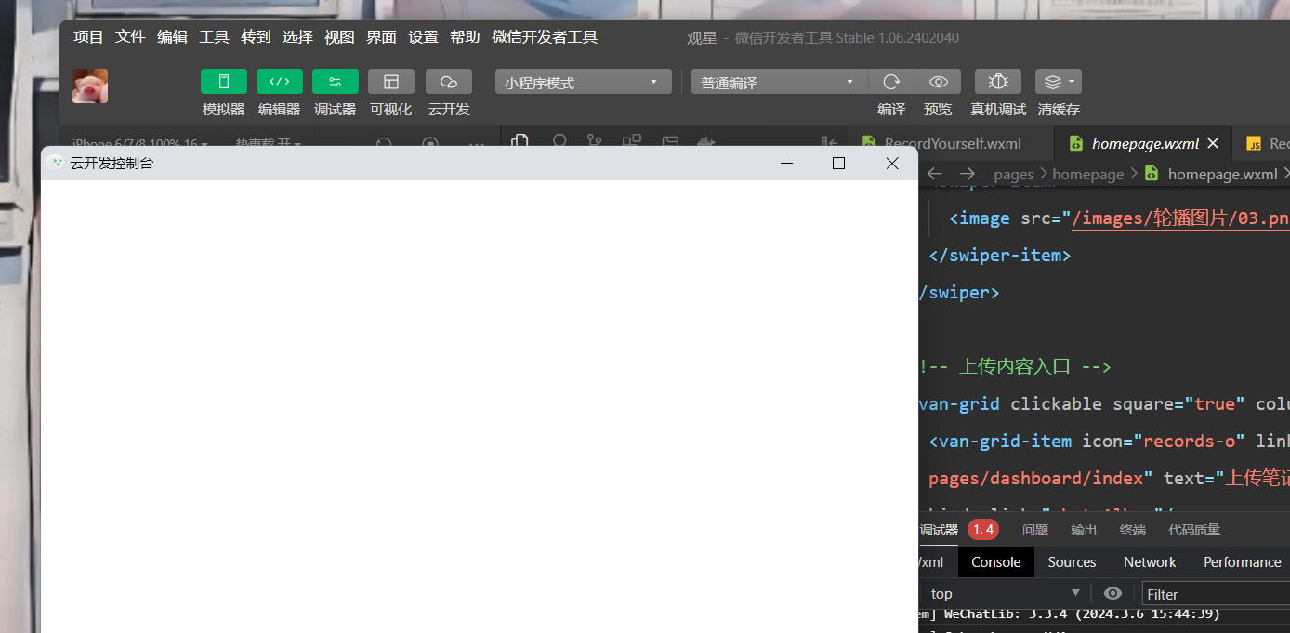Screen dimensions: 1290x633
Task: Switch to homepage.wxml editor tab
Action: (x=1145, y=143)
